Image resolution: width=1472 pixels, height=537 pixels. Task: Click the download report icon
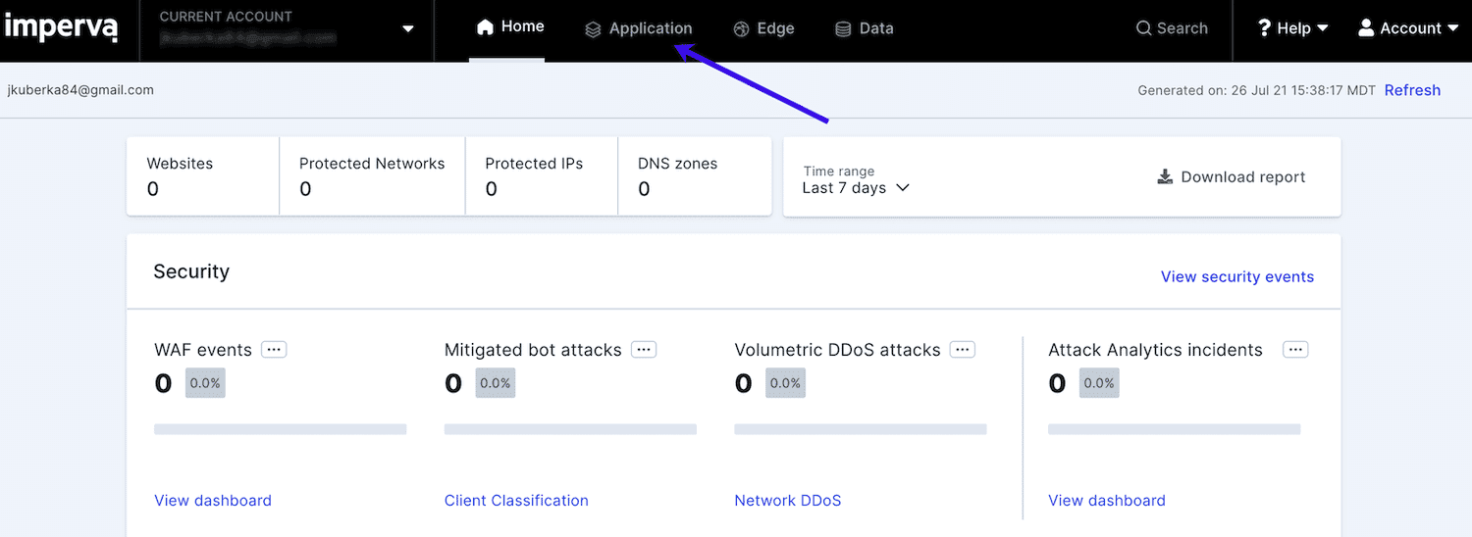[1165, 176]
